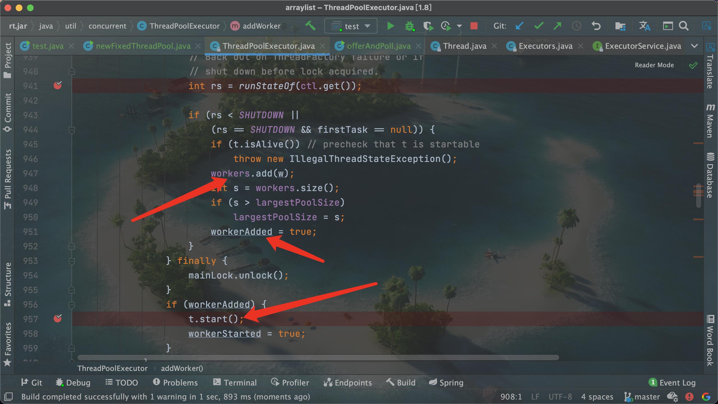Click the inspections green checkmark widget
The height and width of the screenshot is (404, 718).
[693, 65]
